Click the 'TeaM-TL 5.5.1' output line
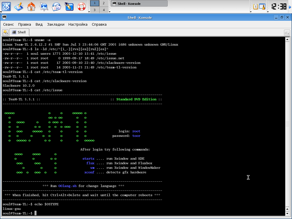 (15, 76)
